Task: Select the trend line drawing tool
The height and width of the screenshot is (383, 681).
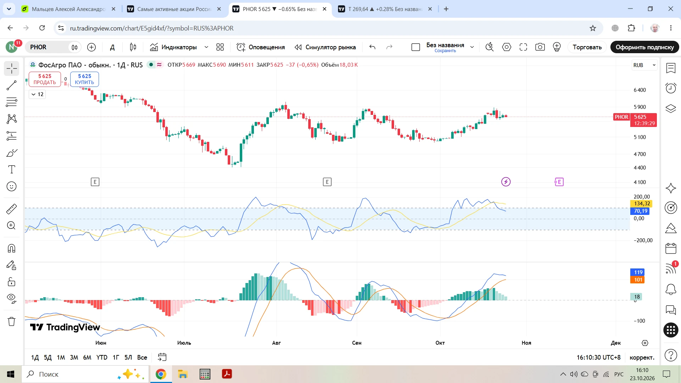Action: (x=12, y=85)
